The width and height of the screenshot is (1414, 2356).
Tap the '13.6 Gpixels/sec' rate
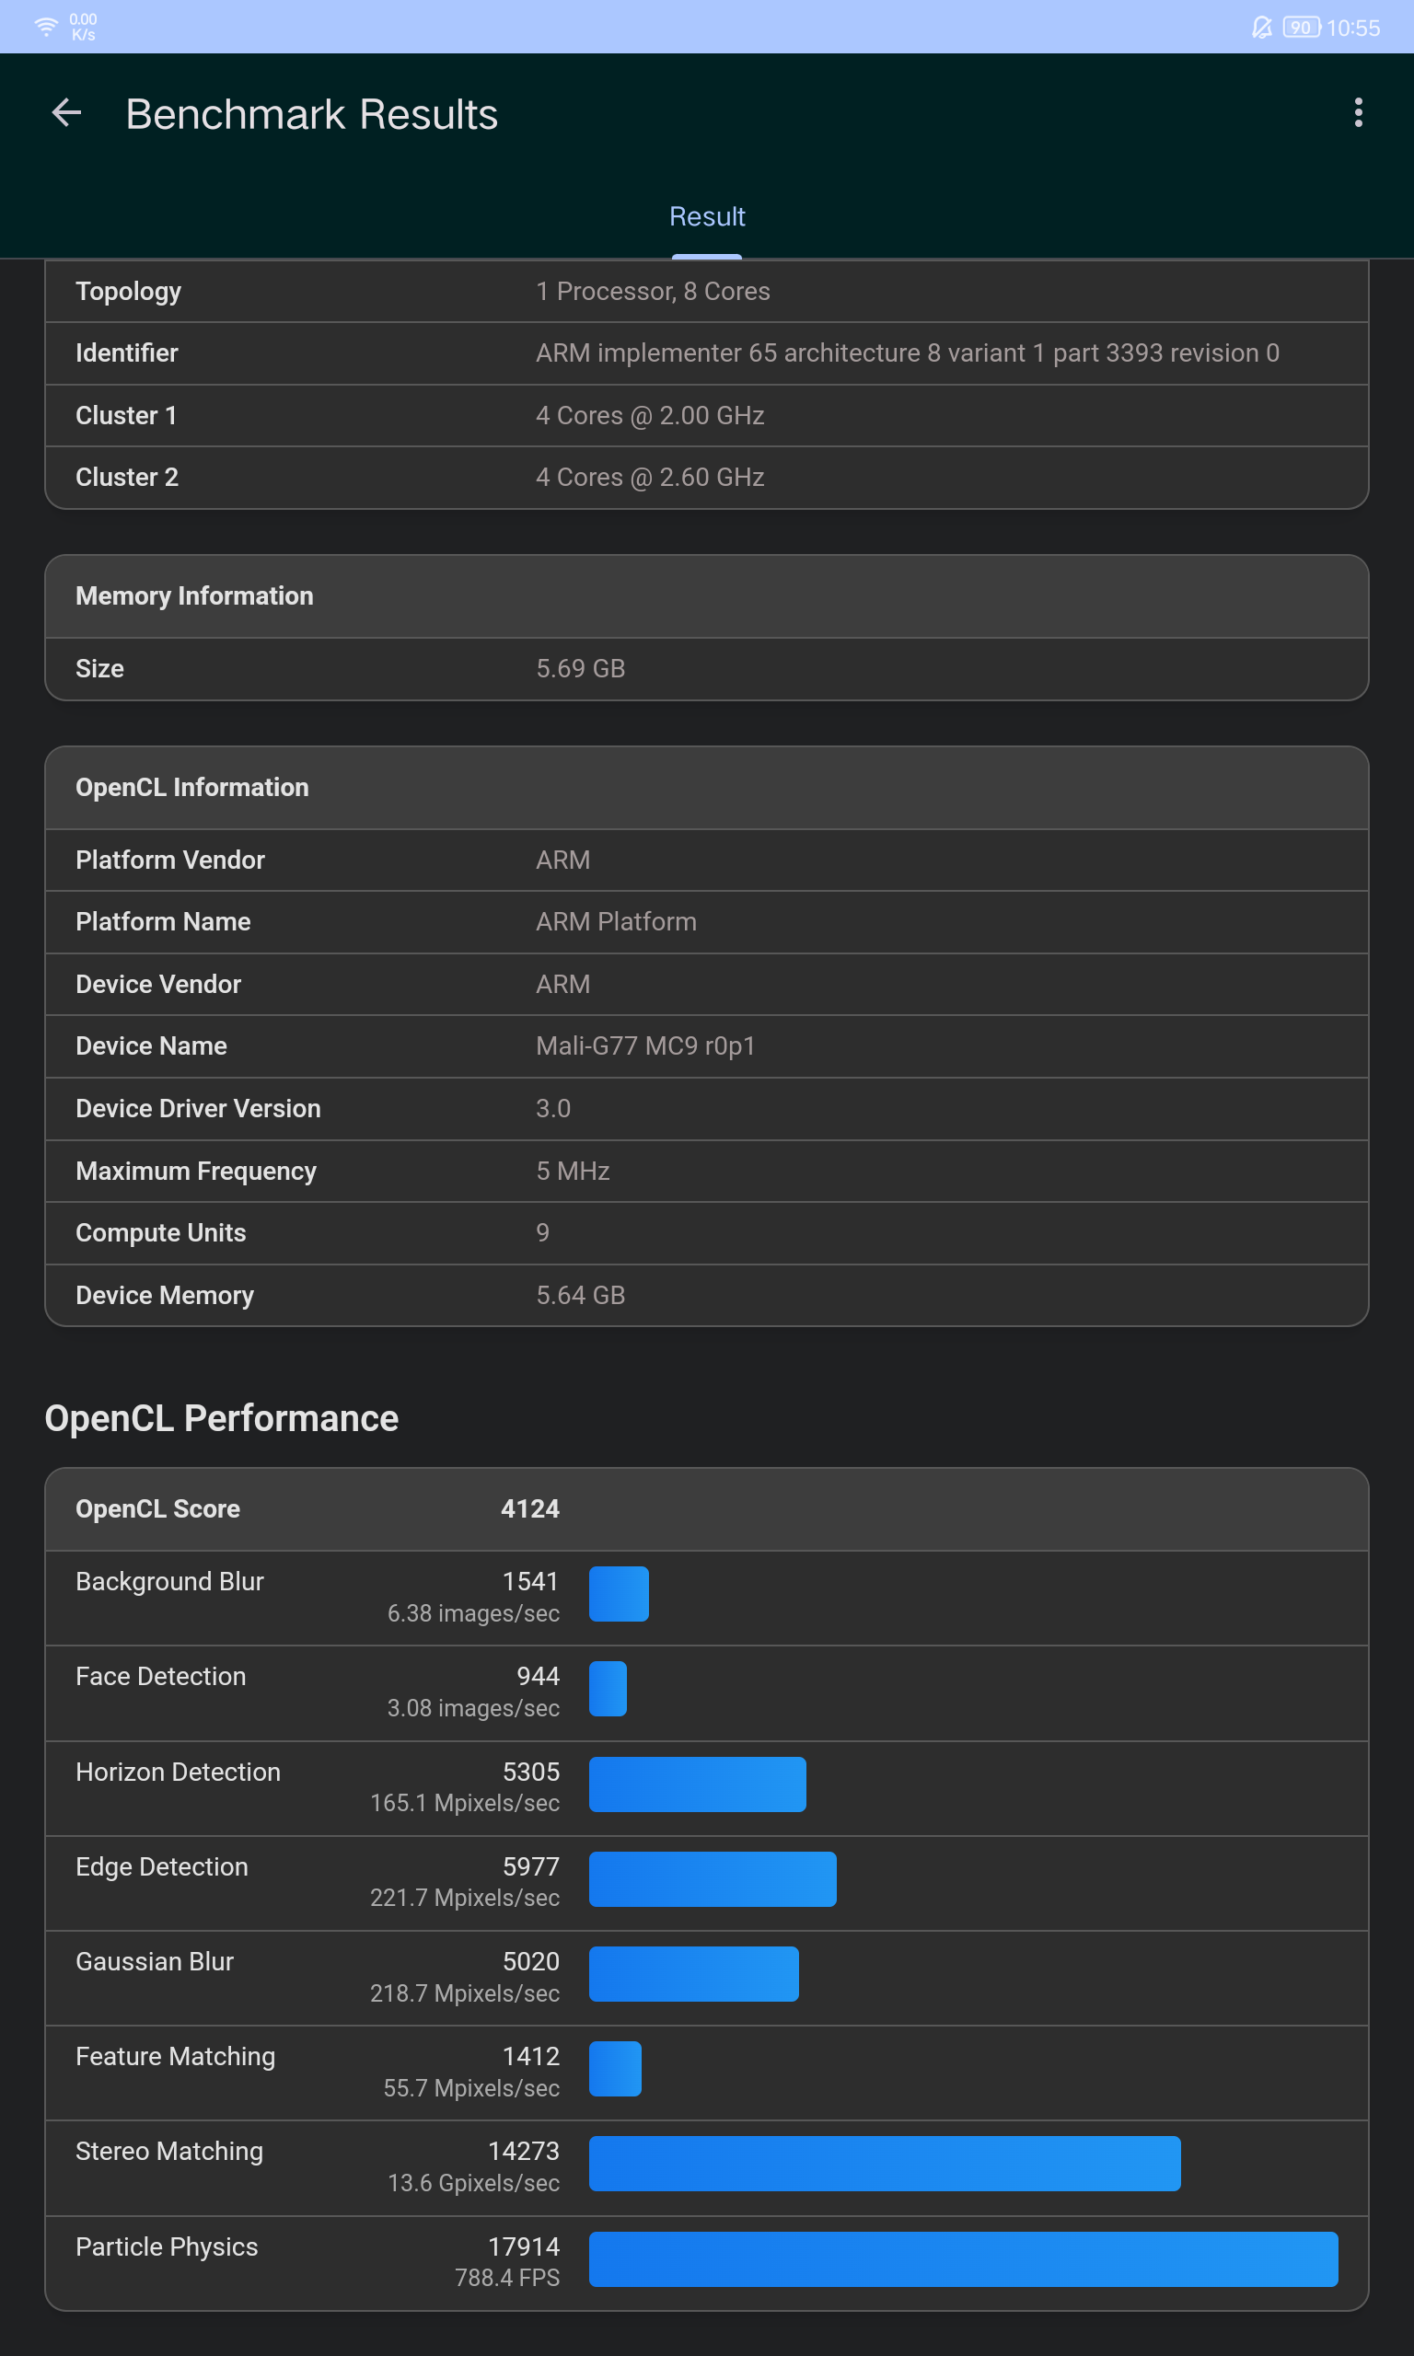click(x=473, y=2184)
